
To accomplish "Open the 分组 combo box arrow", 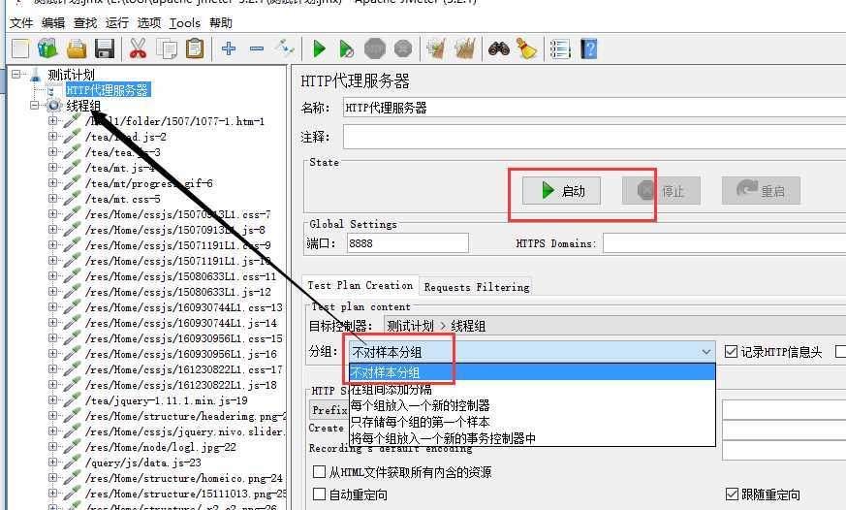I will click(705, 352).
